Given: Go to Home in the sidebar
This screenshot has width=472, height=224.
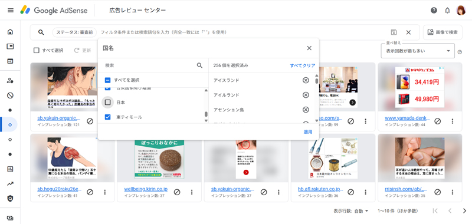Looking at the screenshot, I should 10,32.
